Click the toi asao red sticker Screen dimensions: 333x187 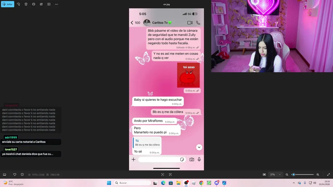(x=188, y=75)
